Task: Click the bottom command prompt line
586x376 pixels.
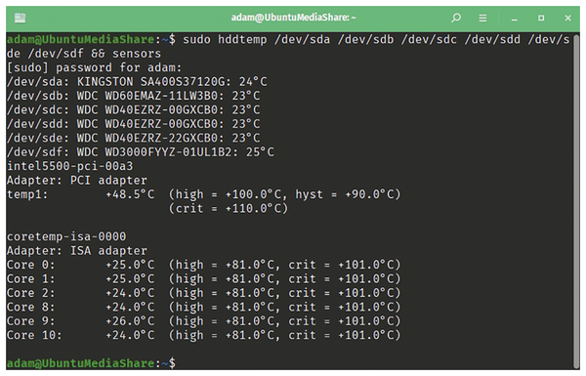Action: coord(91,363)
